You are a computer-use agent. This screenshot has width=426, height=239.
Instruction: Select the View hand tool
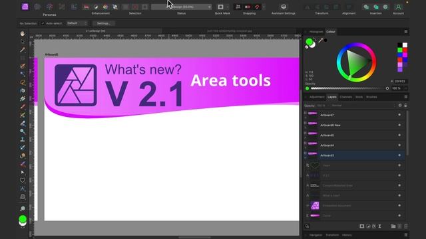tap(23, 33)
